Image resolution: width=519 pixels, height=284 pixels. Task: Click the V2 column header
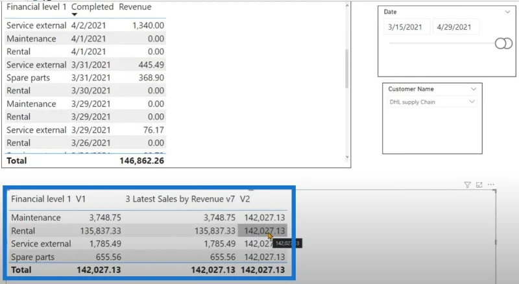245,199
